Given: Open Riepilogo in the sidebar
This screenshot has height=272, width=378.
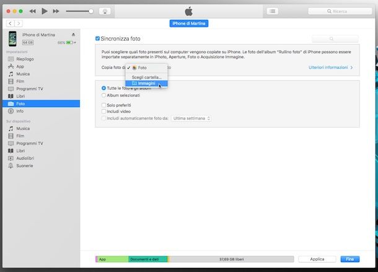Looking at the screenshot, I should [42, 59].
